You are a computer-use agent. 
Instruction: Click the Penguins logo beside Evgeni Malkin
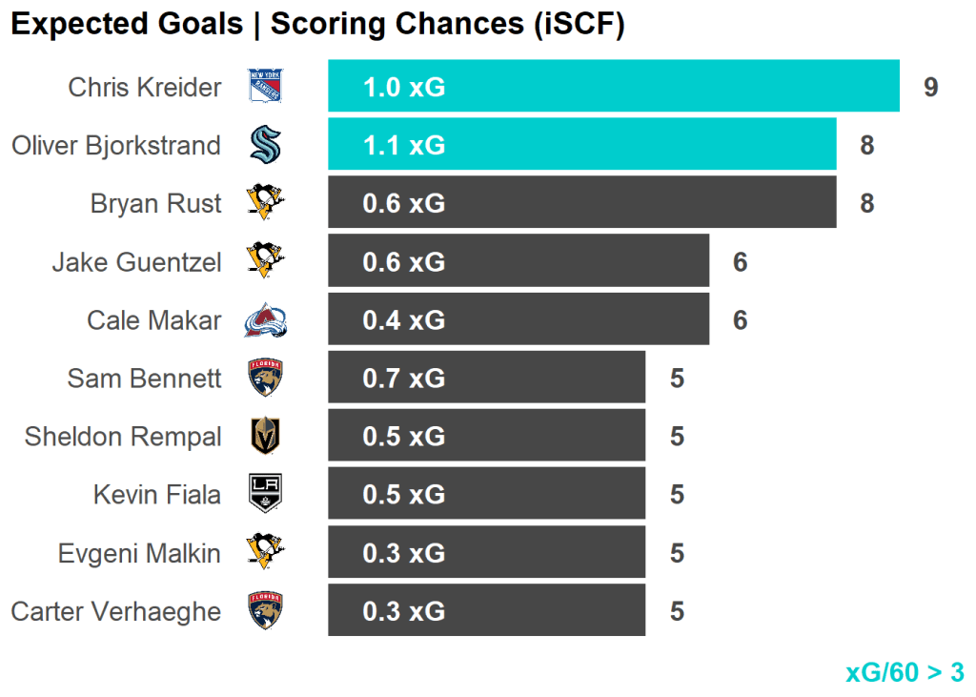265,552
